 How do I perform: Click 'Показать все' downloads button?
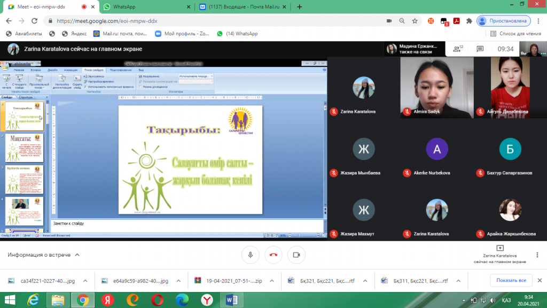[511, 280]
